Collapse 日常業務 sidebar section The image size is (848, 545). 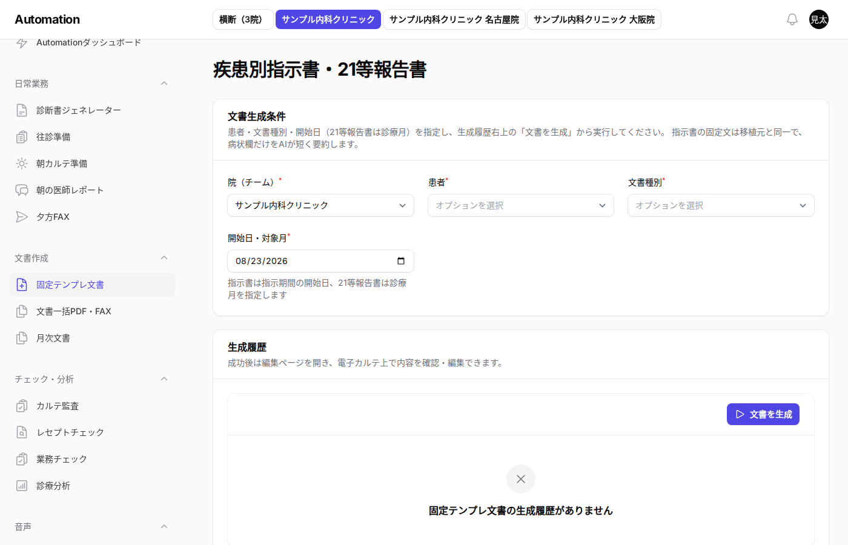click(x=164, y=84)
